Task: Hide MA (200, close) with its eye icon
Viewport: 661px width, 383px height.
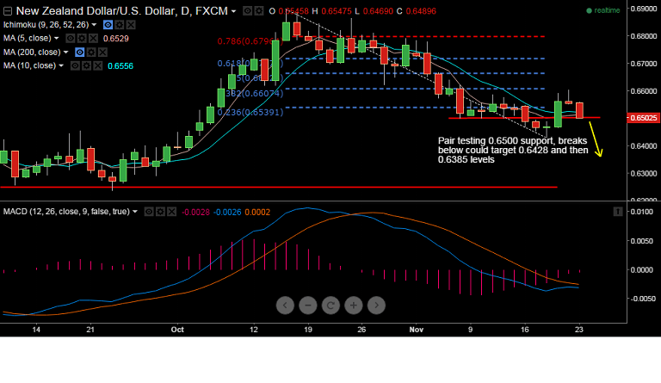Action: coord(80,53)
